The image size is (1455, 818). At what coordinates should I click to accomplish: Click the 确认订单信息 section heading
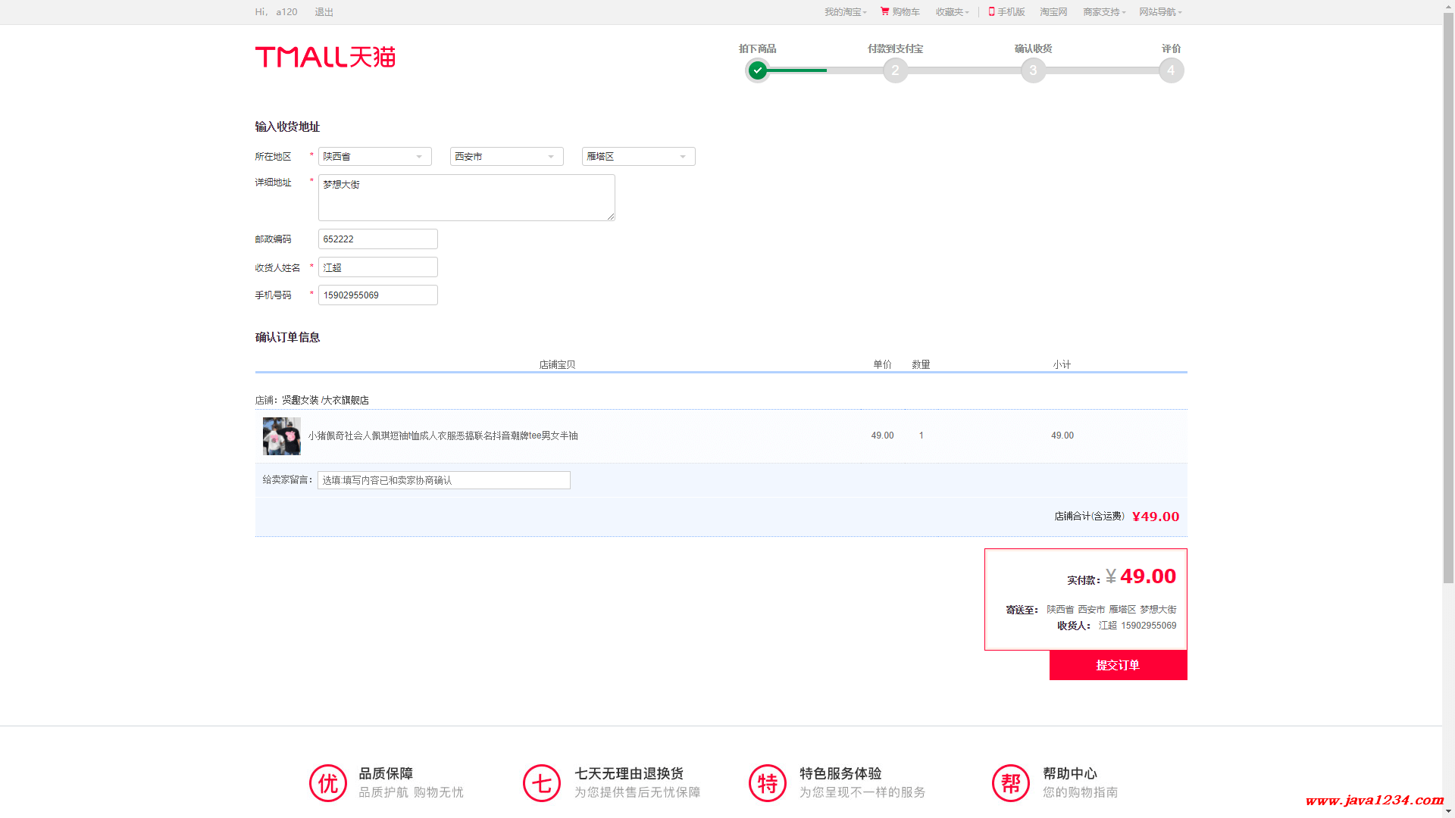(287, 337)
